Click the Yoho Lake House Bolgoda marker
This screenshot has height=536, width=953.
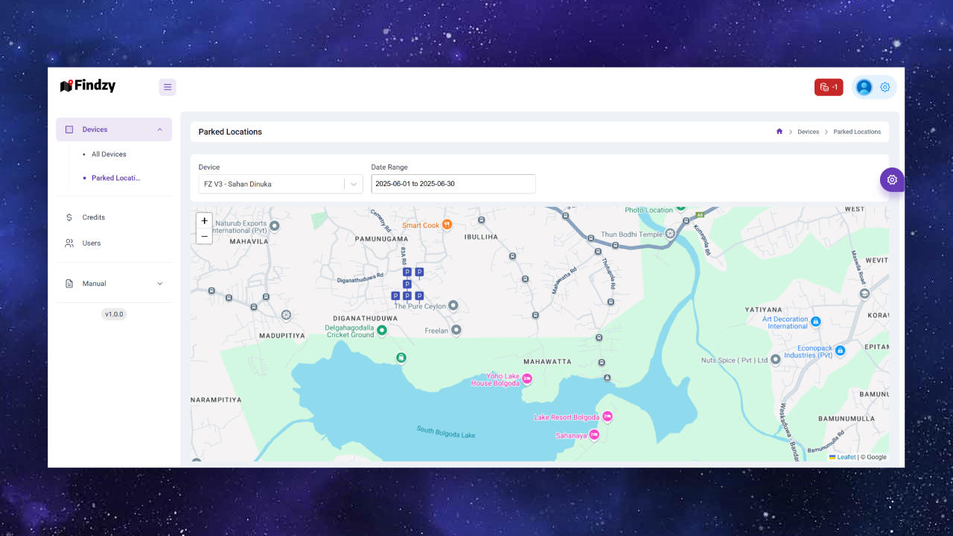click(527, 379)
